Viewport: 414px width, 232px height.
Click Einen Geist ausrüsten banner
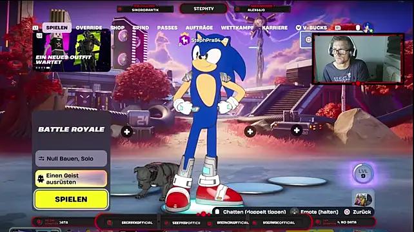click(71, 179)
